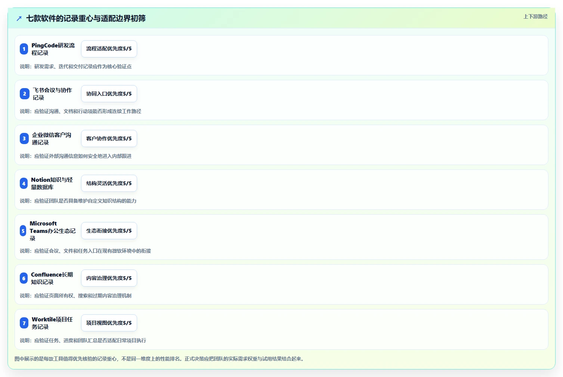Image resolution: width=563 pixels, height=377 pixels.
Task: Click the heading 七款软件的记录重心与适配边界初筛
Action: tap(86, 18)
